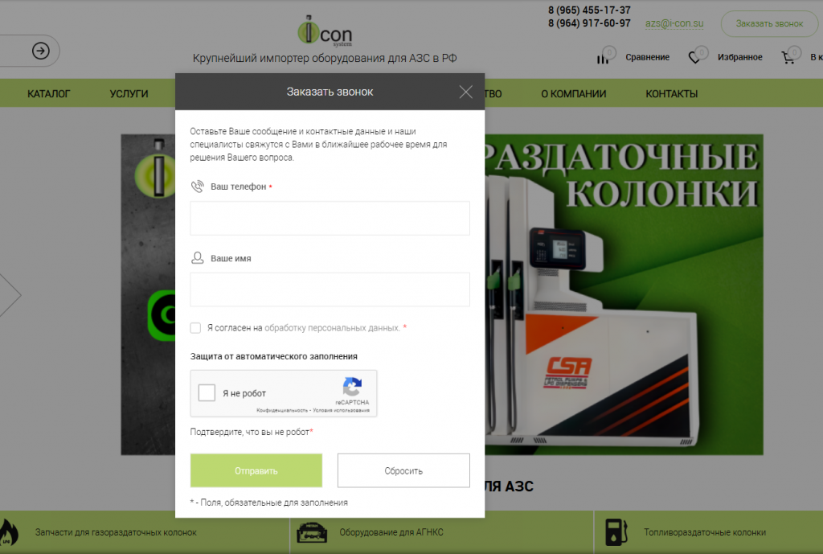Click the Избранное link
823x554 pixels.
[x=740, y=57]
